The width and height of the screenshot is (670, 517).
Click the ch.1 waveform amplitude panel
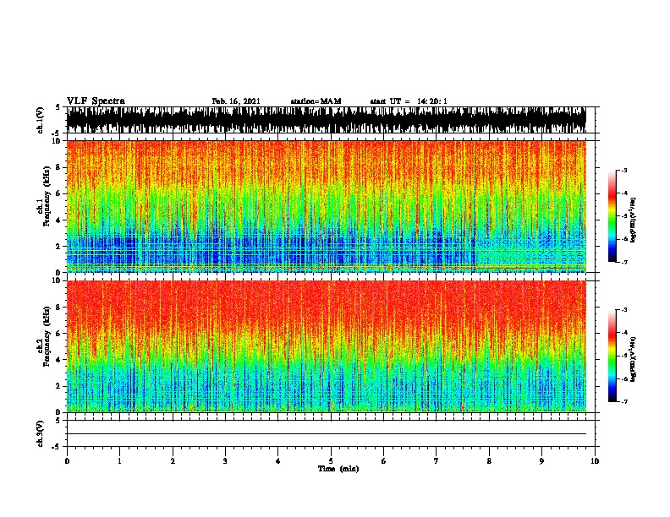pos(326,120)
